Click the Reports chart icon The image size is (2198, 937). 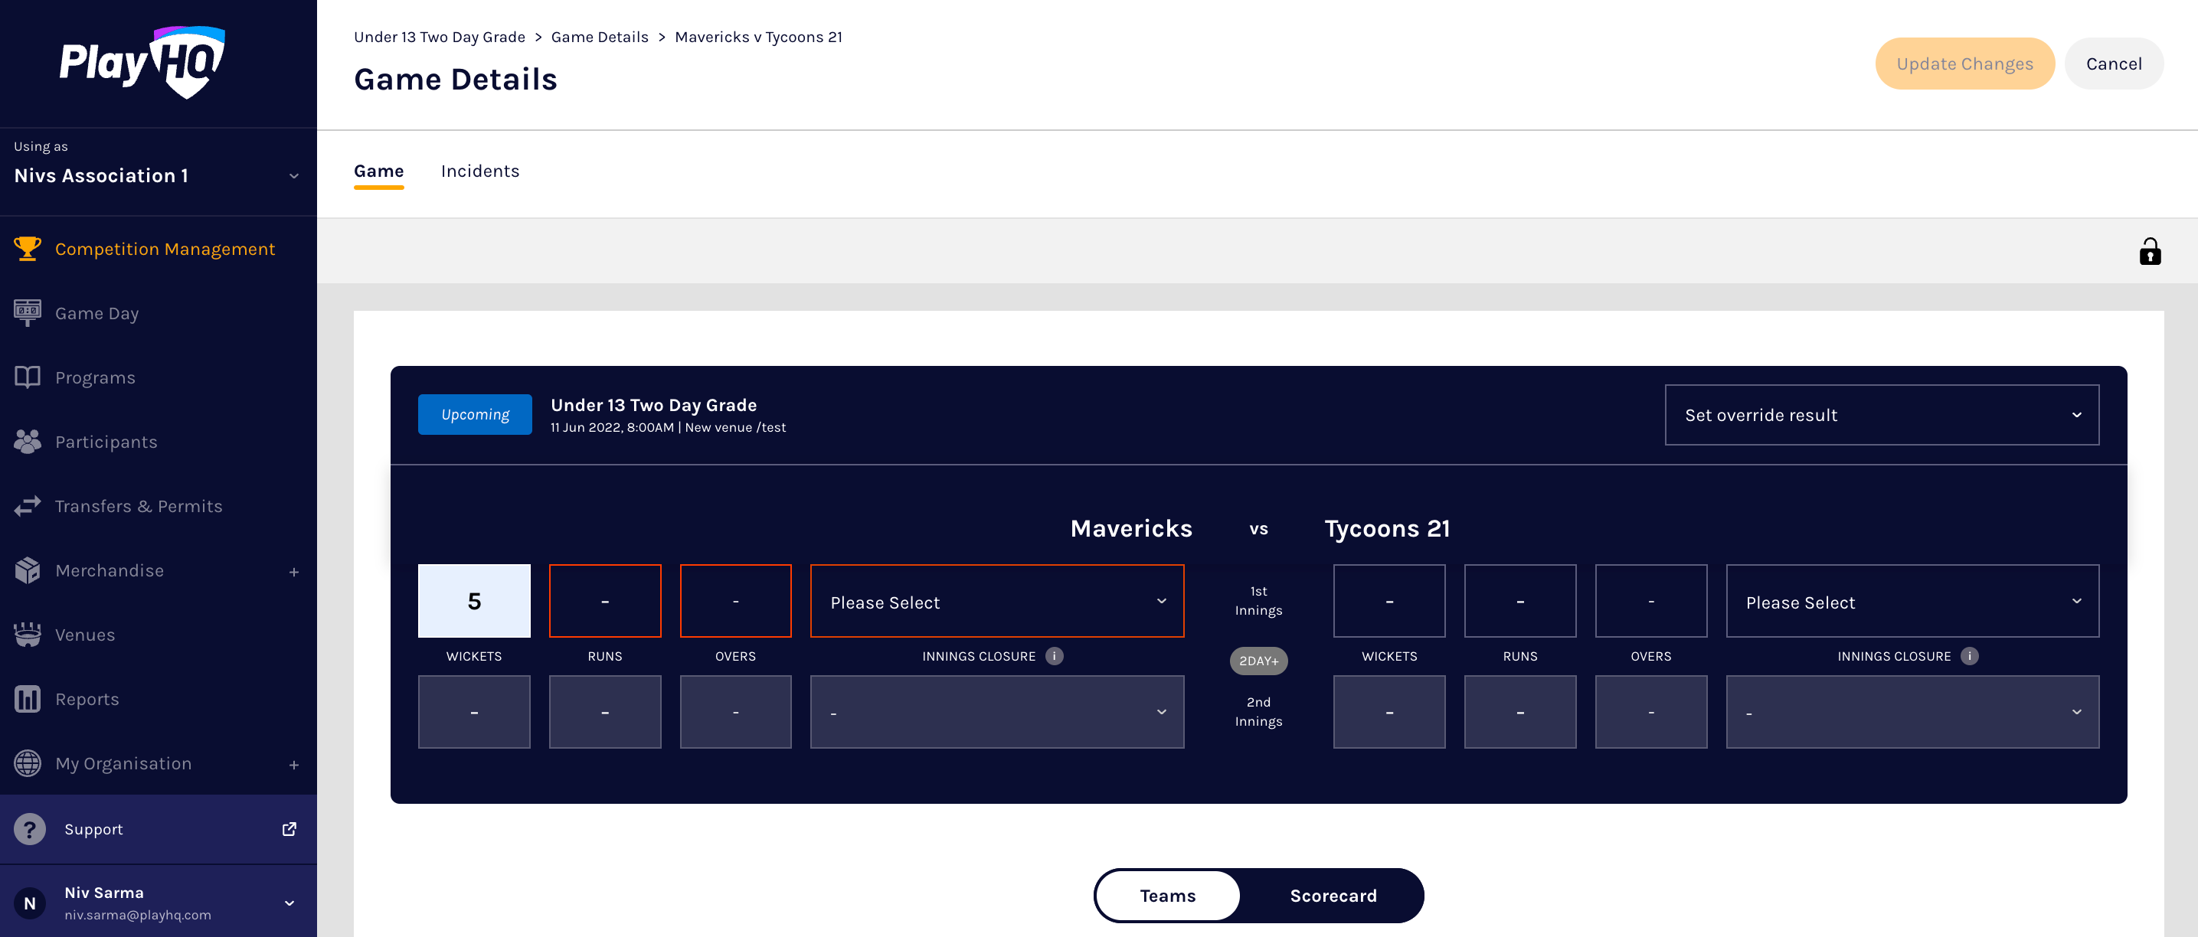(28, 698)
